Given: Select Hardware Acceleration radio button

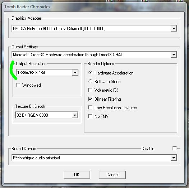Looking at the screenshot, I should point(90,73).
